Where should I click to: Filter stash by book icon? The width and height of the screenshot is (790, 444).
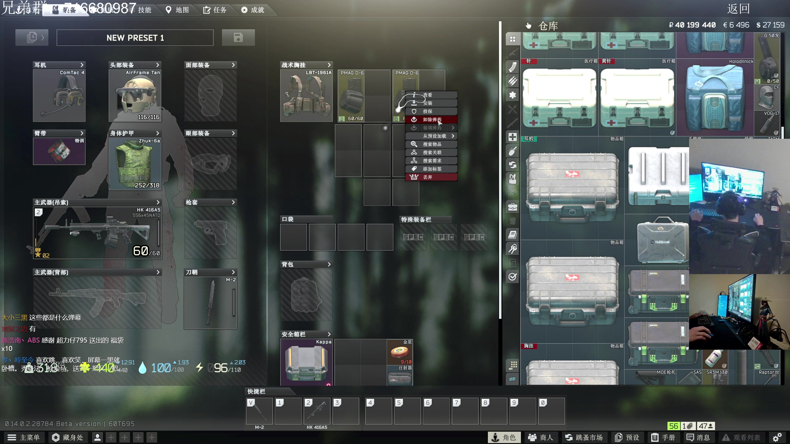(513, 235)
